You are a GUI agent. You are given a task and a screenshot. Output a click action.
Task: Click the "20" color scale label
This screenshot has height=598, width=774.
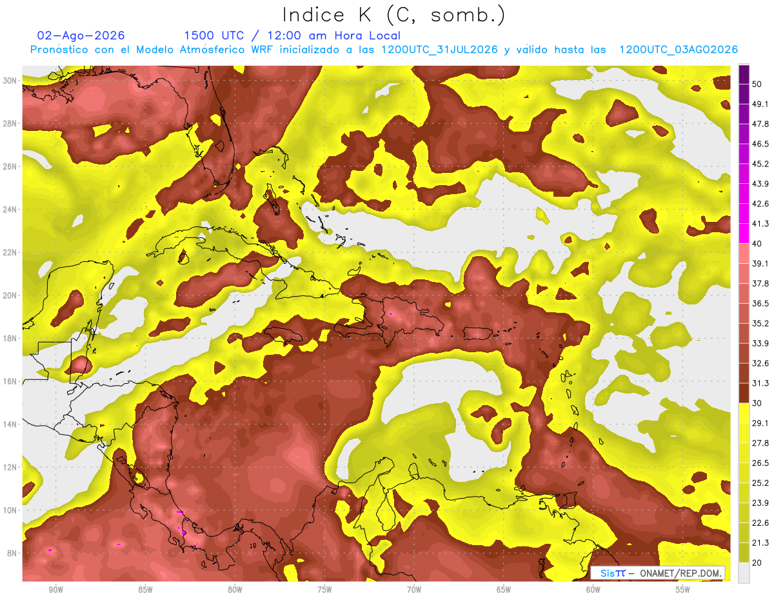(x=757, y=563)
